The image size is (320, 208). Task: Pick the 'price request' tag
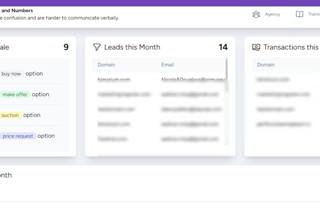[18, 136]
